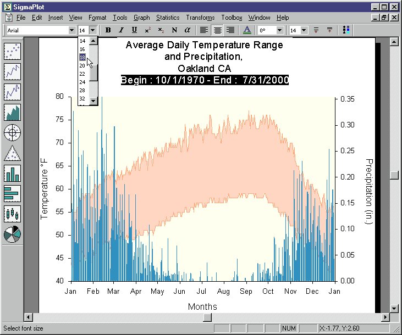402x335 pixels.
Task: Select the line plot graph tool
Action: (x=12, y=71)
